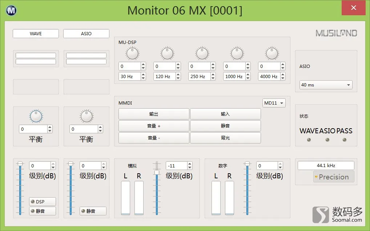
Task: Toggle the DSP button in WAVE channel
Action: pos(43,202)
